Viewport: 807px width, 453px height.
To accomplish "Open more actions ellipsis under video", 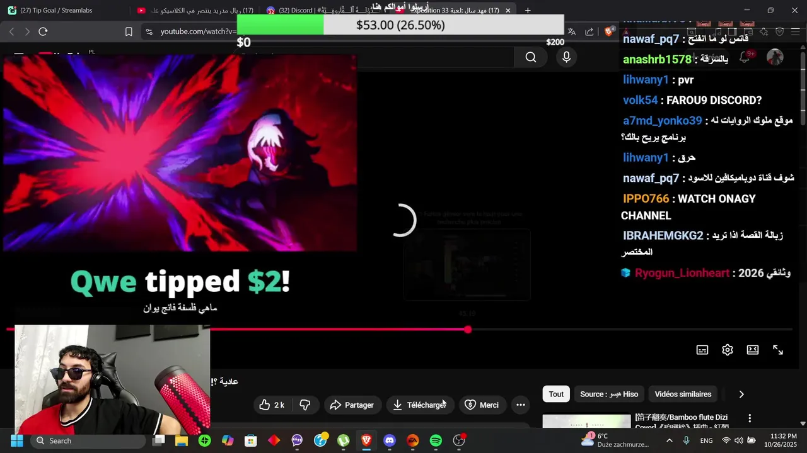I will pyautogui.click(x=521, y=405).
